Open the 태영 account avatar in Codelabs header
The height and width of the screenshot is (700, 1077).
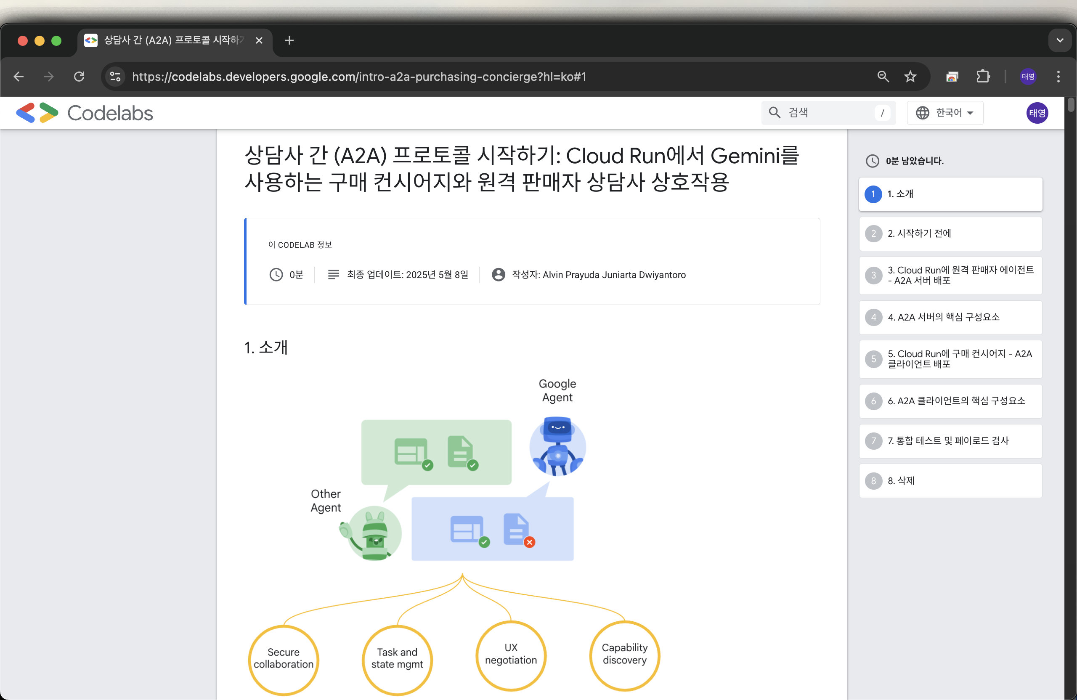pyautogui.click(x=1037, y=113)
